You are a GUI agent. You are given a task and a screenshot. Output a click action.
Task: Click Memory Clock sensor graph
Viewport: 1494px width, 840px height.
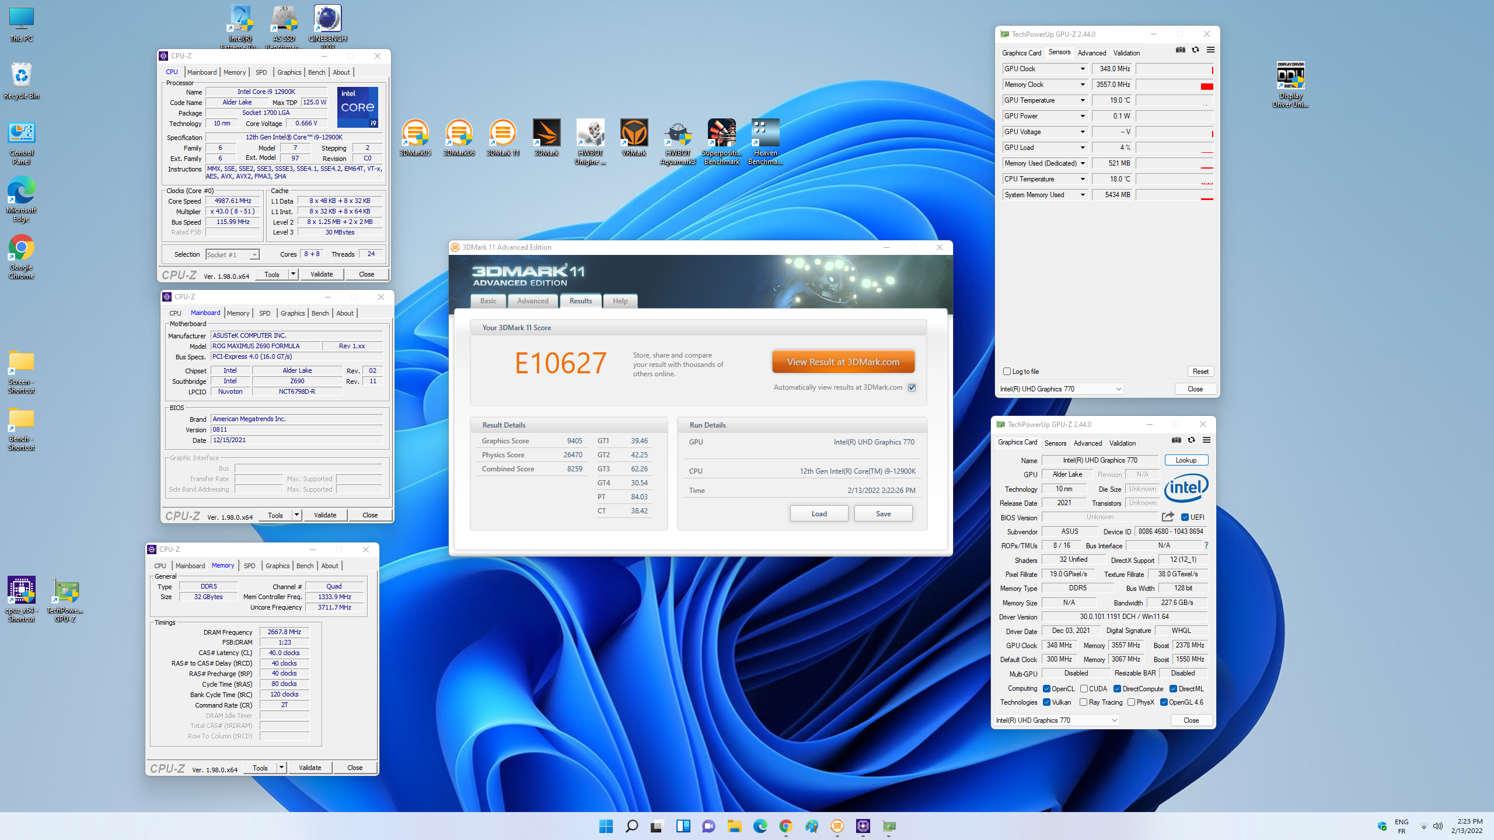tap(1174, 85)
